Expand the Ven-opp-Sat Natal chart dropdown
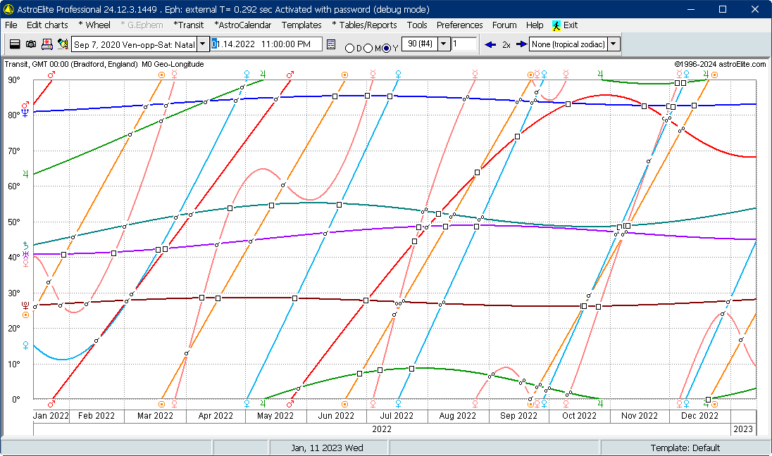Image resolution: width=772 pixels, height=456 pixels. (203, 44)
